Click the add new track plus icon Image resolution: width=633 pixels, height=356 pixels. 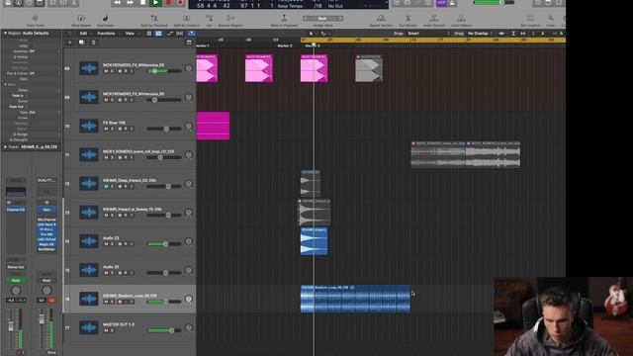(69, 42)
